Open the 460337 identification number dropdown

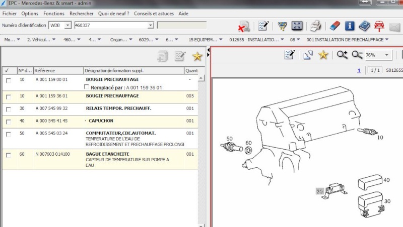(x=151, y=25)
